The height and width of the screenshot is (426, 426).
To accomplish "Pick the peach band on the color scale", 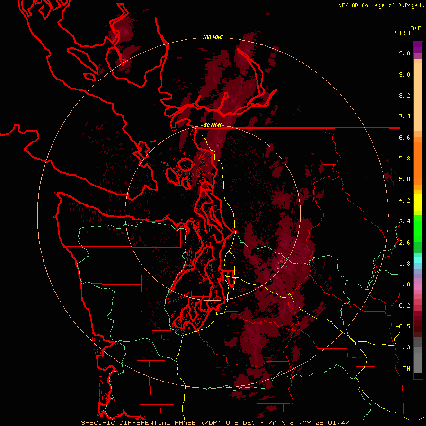I will [x=418, y=97].
